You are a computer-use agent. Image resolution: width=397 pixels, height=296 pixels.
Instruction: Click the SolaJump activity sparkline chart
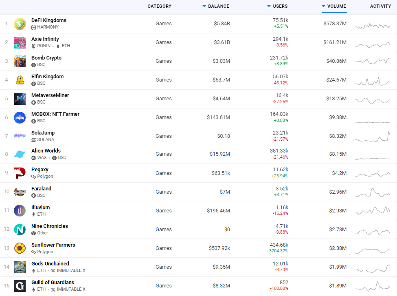coord(373,136)
